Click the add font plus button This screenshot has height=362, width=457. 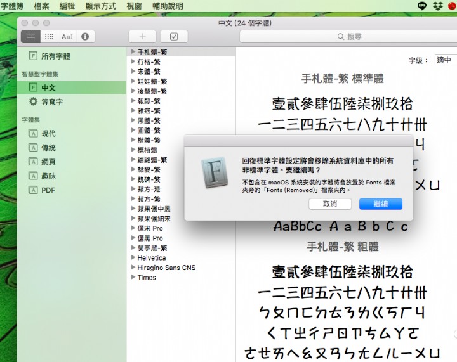coord(142,37)
